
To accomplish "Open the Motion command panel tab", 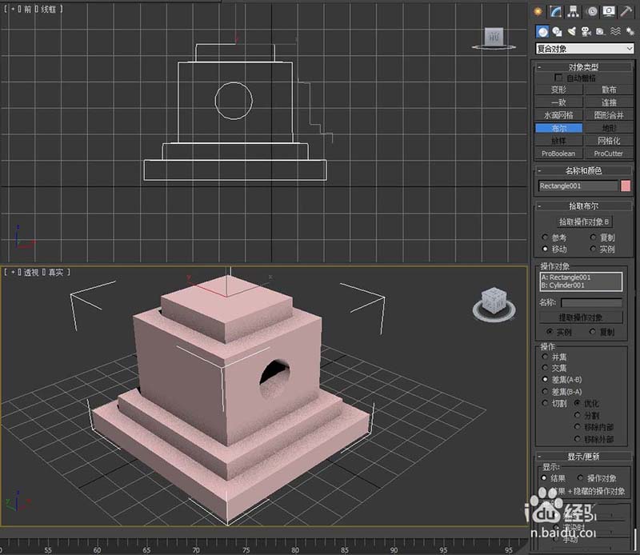I will coord(592,11).
